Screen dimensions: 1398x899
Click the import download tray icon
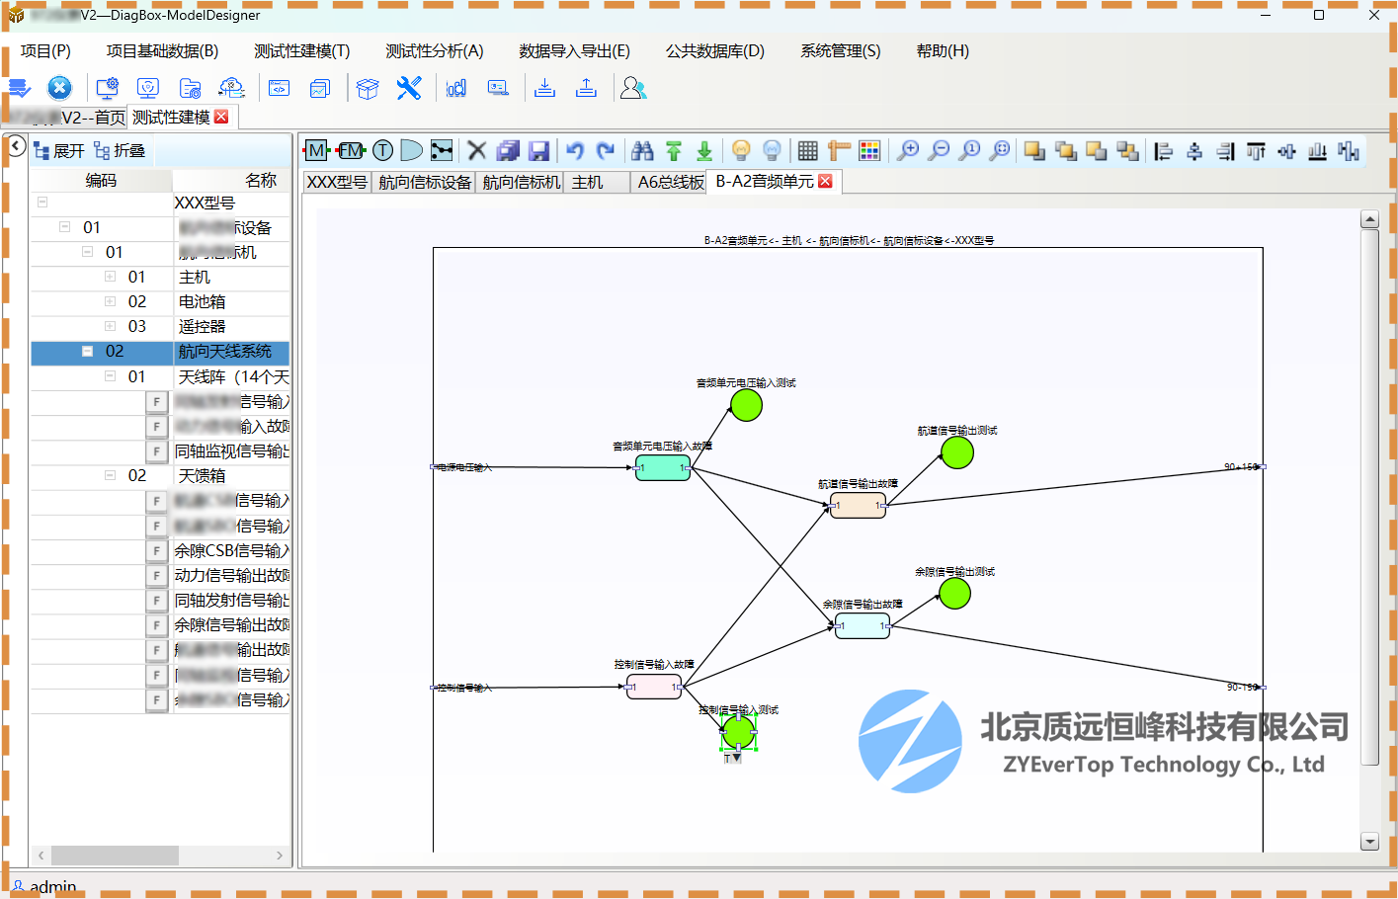pos(544,88)
